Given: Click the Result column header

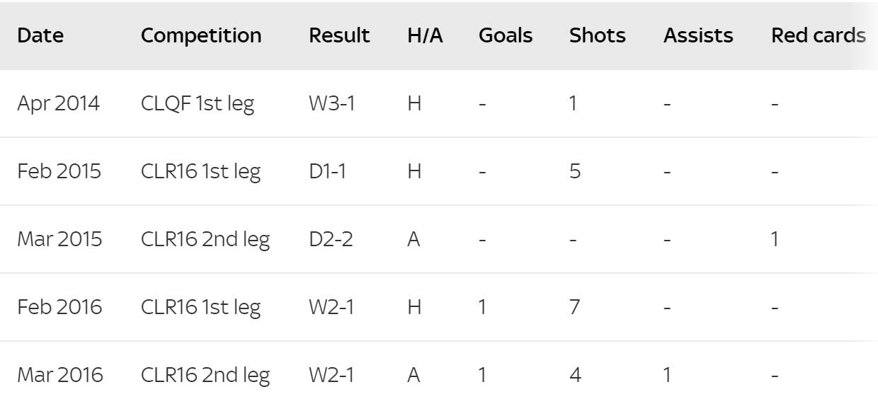Looking at the screenshot, I should point(339,36).
